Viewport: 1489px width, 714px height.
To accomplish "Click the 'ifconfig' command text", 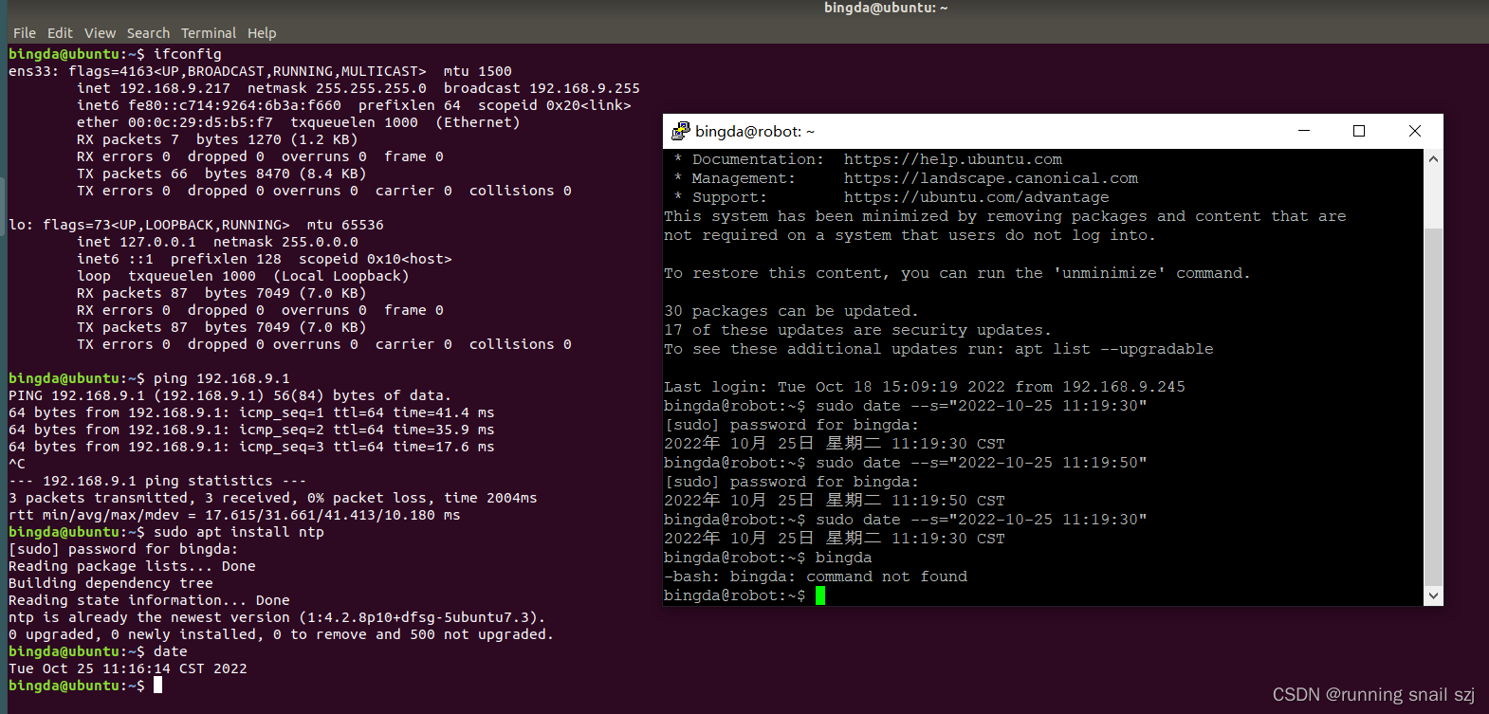I will (188, 54).
